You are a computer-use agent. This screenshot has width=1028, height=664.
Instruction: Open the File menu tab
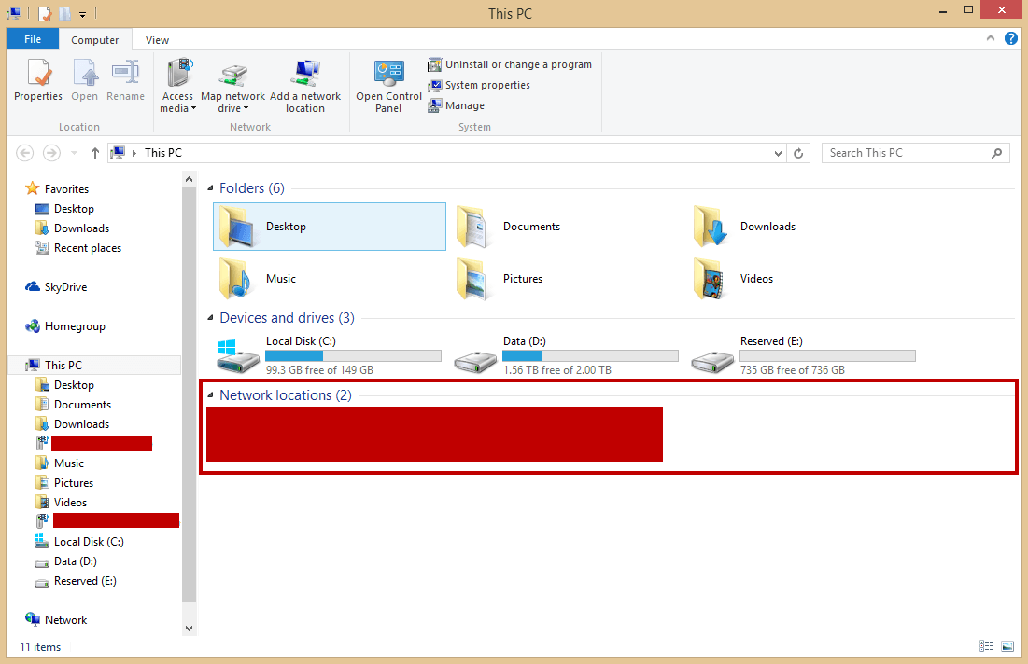click(x=33, y=39)
